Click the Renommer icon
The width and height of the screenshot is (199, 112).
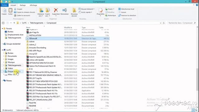64,10
